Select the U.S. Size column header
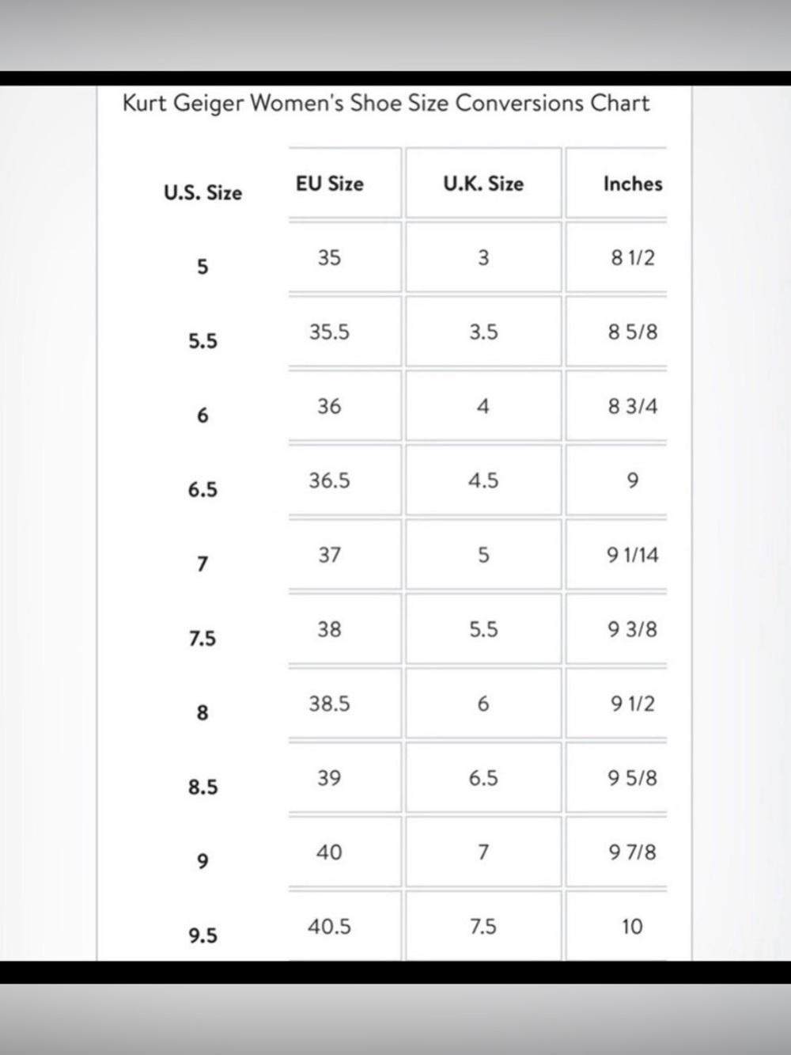Screen dimensions: 791x1055 coord(202,193)
